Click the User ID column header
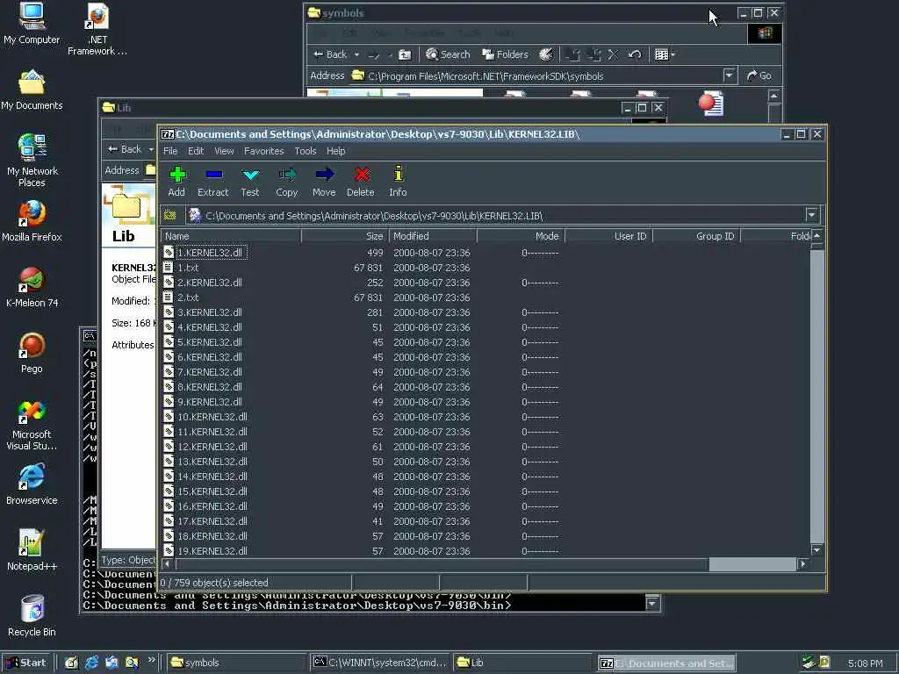This screenshot has height=674, width=899. tap(608, 236)
